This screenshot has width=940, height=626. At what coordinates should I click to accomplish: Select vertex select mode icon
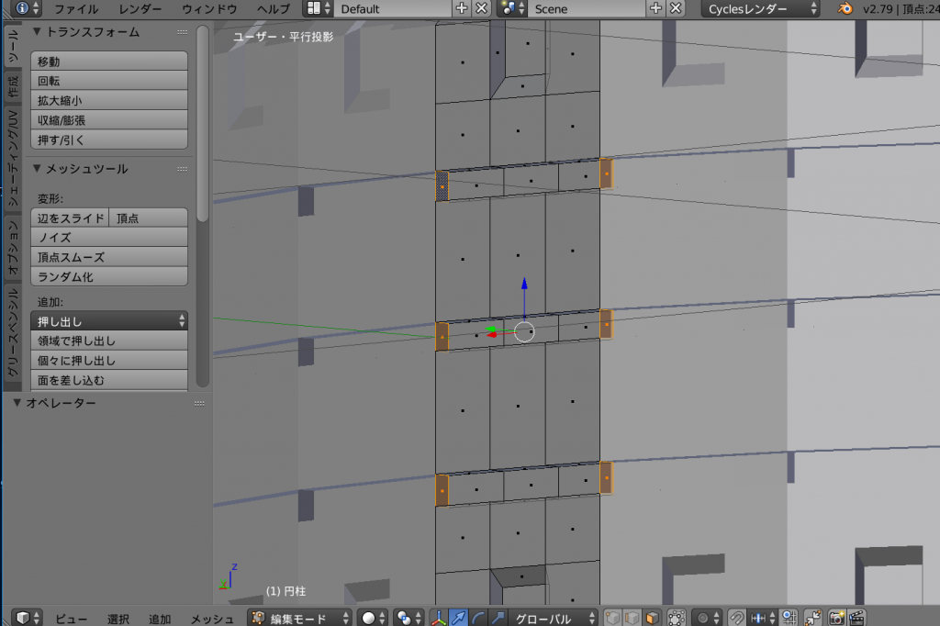pyautogui.click(x=613, y=618)
